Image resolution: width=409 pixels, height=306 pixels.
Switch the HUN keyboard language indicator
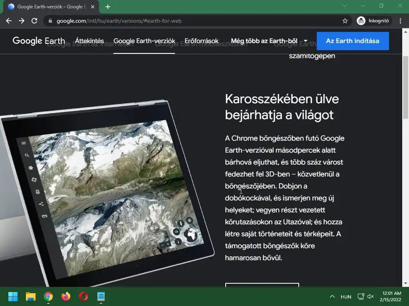(x=346, y=296)
